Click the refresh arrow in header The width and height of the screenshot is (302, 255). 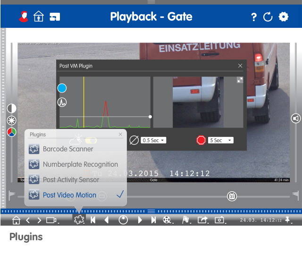coord(268,17)
